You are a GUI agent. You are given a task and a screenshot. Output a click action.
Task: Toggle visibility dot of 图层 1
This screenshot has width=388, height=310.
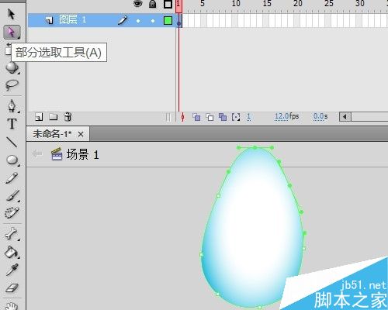coord(138,21)
